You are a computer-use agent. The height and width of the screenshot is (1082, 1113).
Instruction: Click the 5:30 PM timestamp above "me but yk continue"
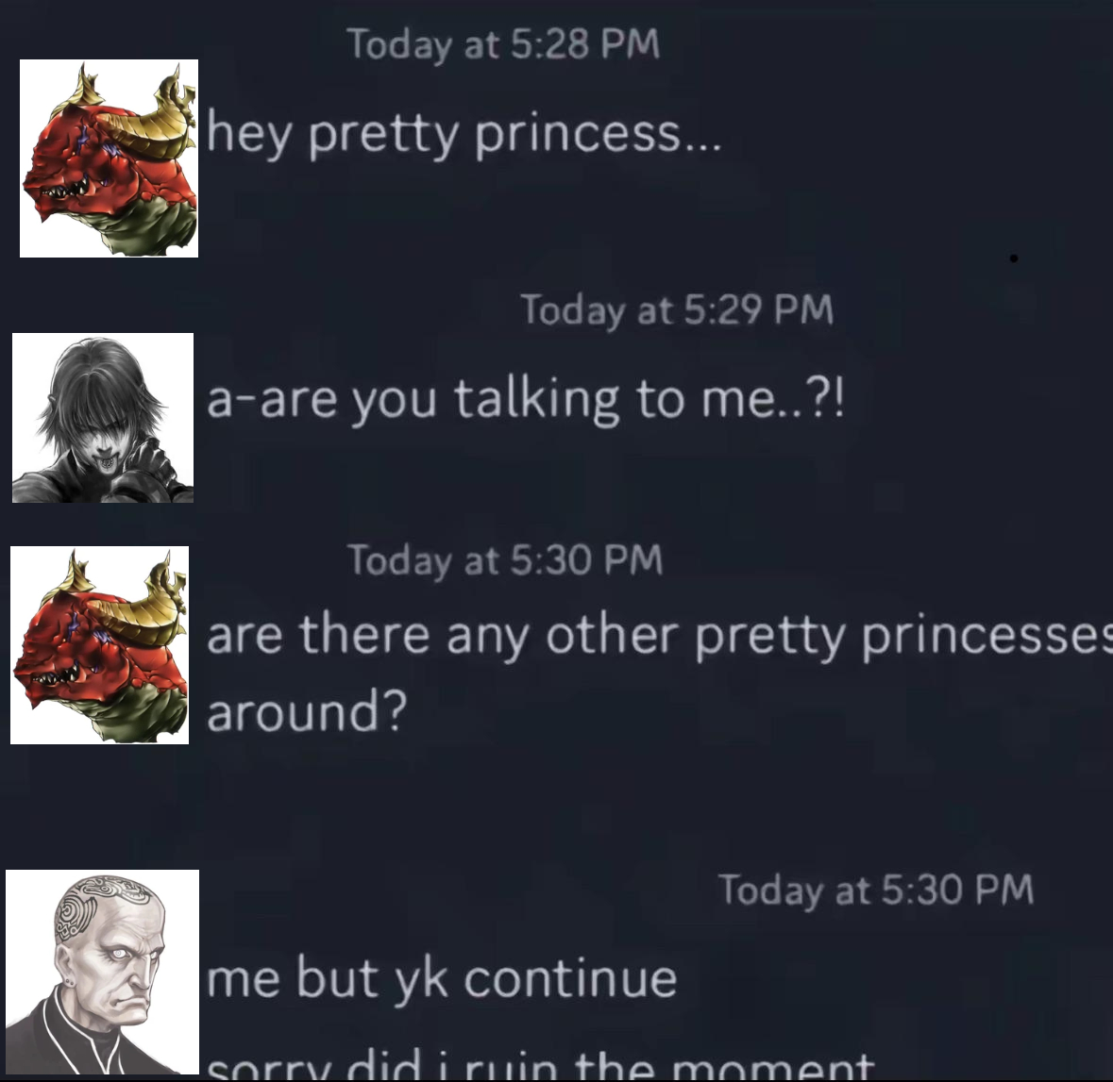click(x=876, y=890)
